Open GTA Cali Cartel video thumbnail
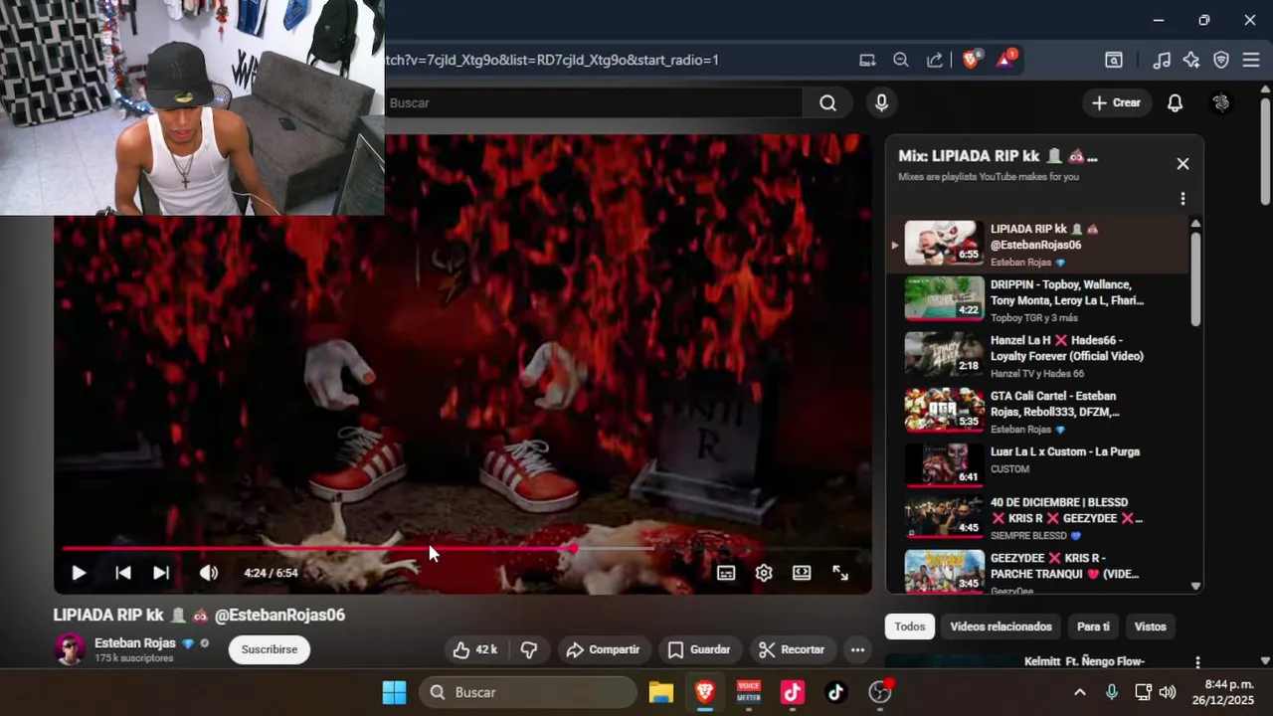This screenshot has height=716, width=1273. click(944, 409)
